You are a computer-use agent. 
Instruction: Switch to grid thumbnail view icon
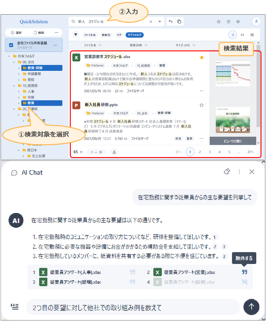point(252,35)
